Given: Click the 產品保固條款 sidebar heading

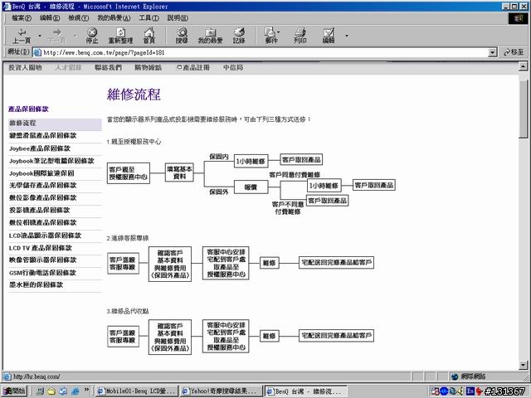Looking at the screenshot, I should (28, 109).
